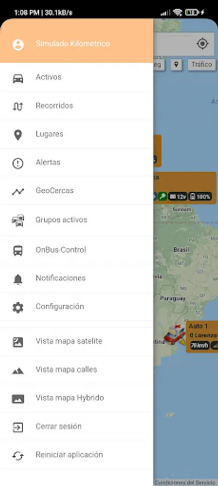Toggle the map pin marker button

[x=176, y=64]
